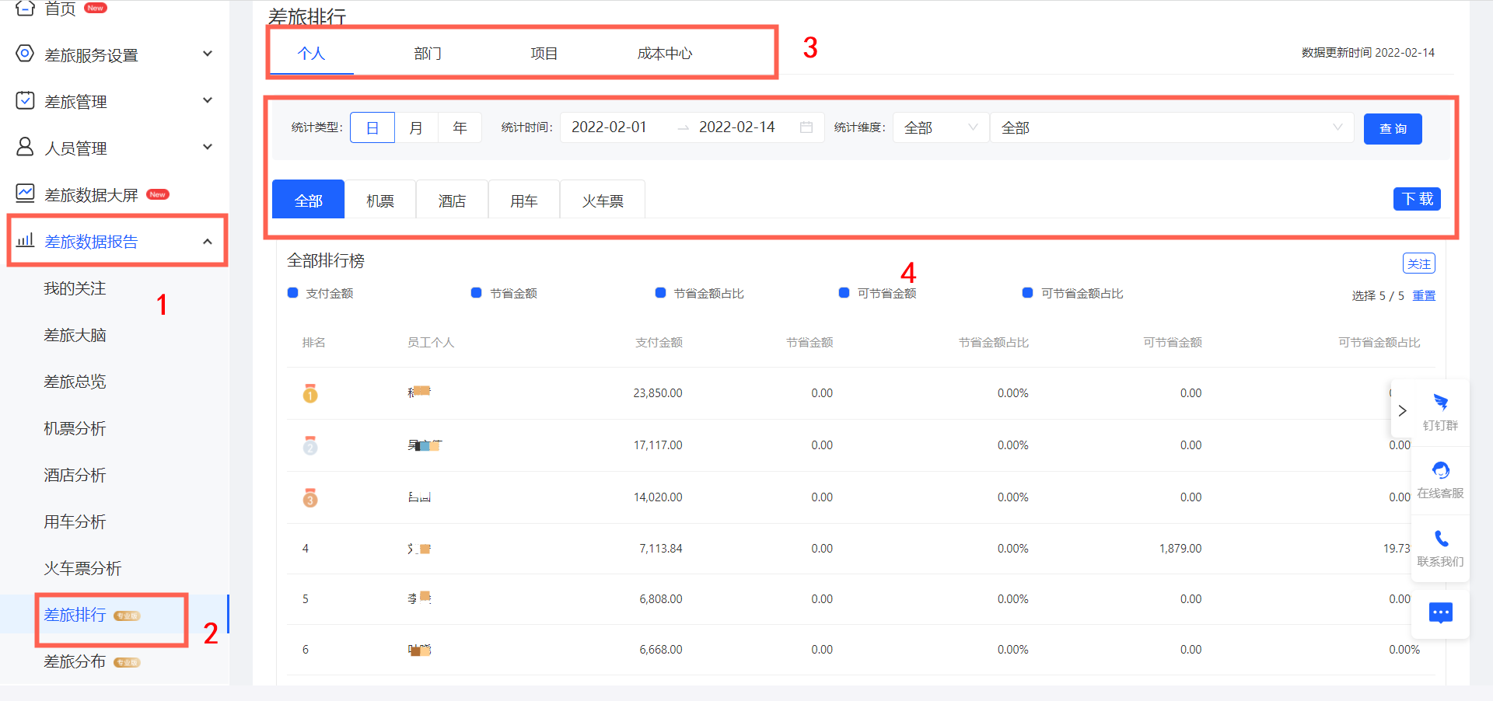Open 差旅排行 in sidebar

click(x=75, y=615)
